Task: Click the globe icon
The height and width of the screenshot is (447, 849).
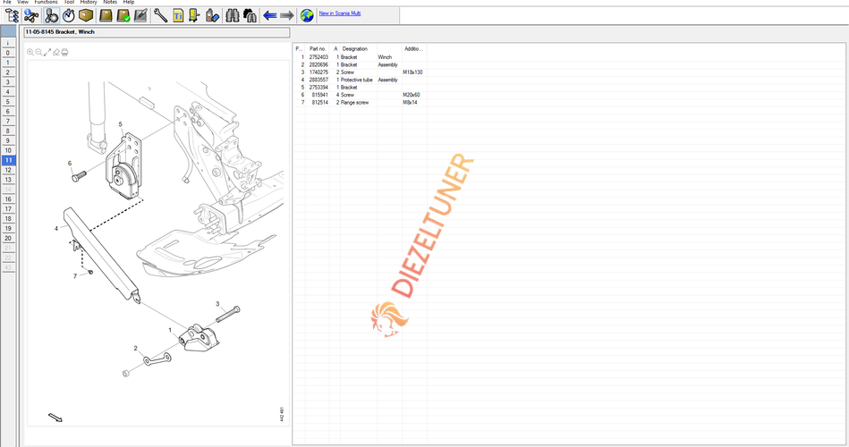Action: coord(307,16)
